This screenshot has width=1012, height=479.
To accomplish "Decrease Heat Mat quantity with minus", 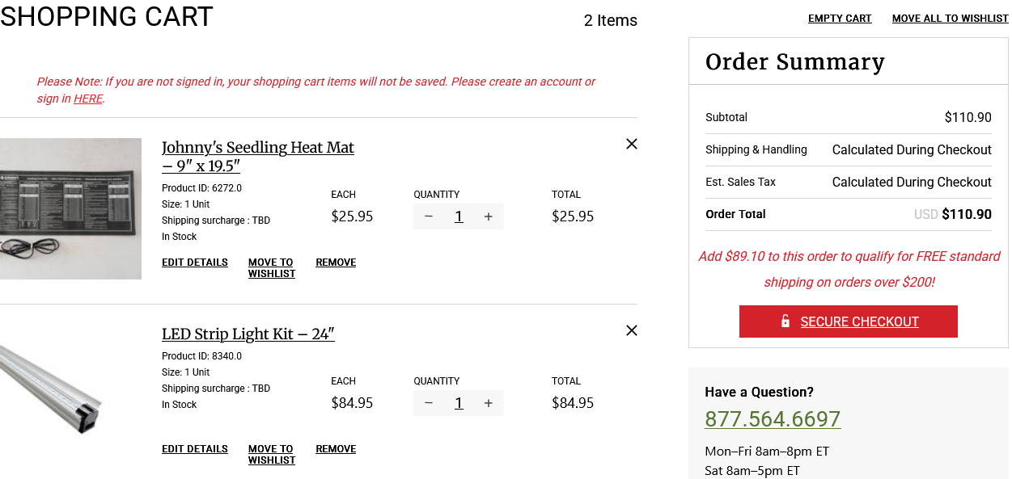I will [429, 216].
